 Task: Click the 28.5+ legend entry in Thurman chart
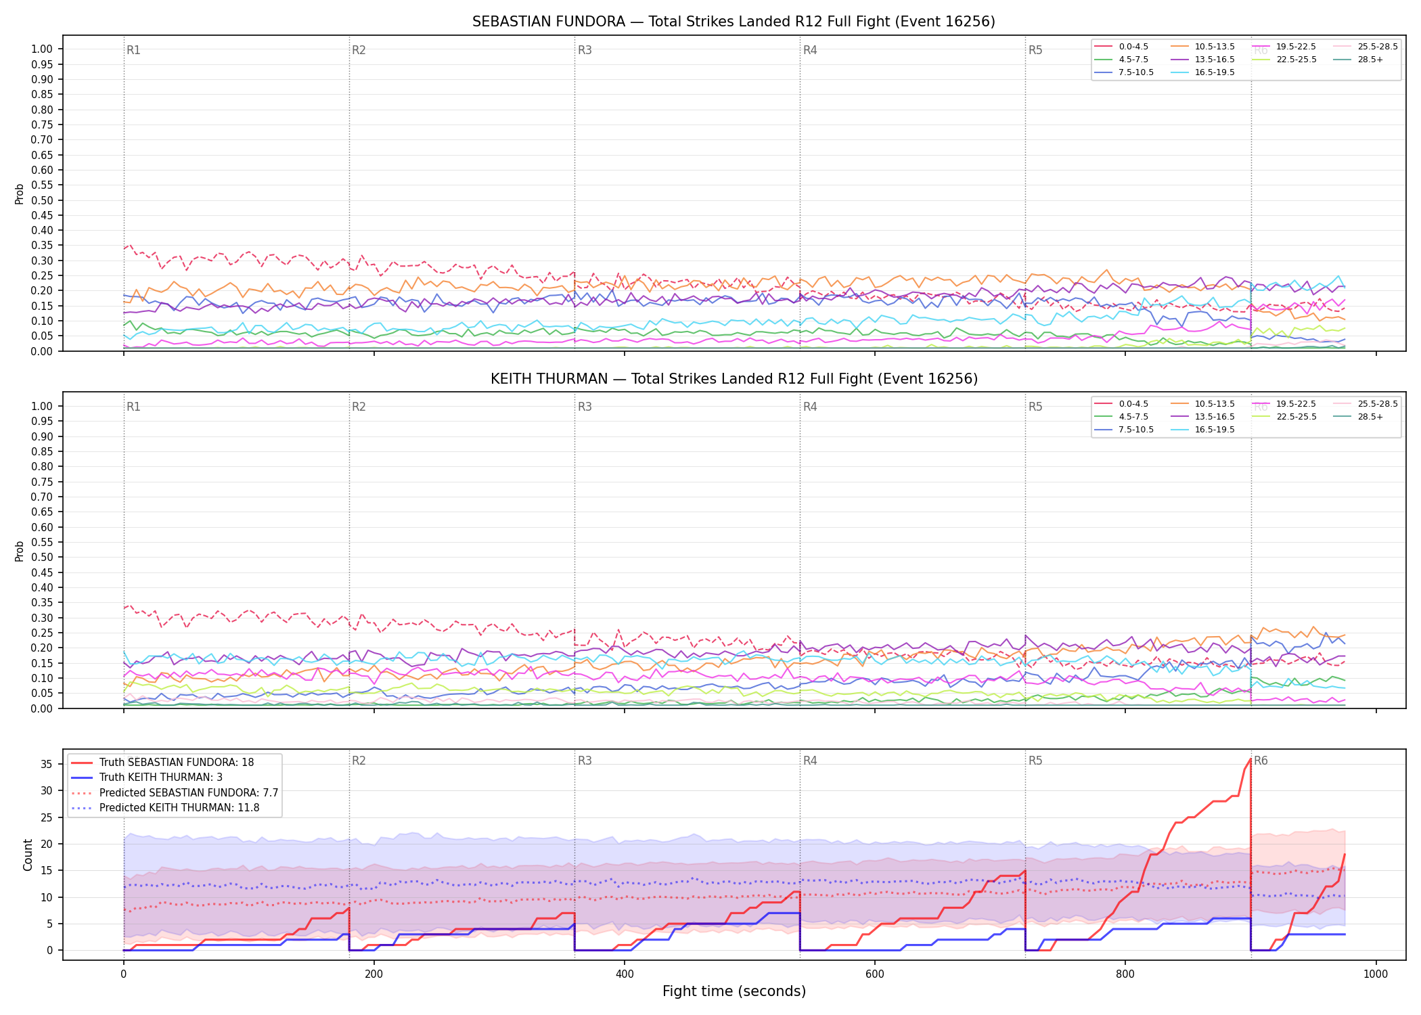tap(1359, 417)
